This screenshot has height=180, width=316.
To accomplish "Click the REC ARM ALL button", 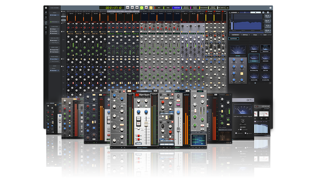I will click(x=222, y=8).
